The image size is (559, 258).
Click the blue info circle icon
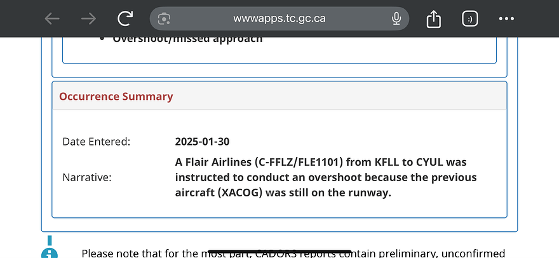[49, 252]
